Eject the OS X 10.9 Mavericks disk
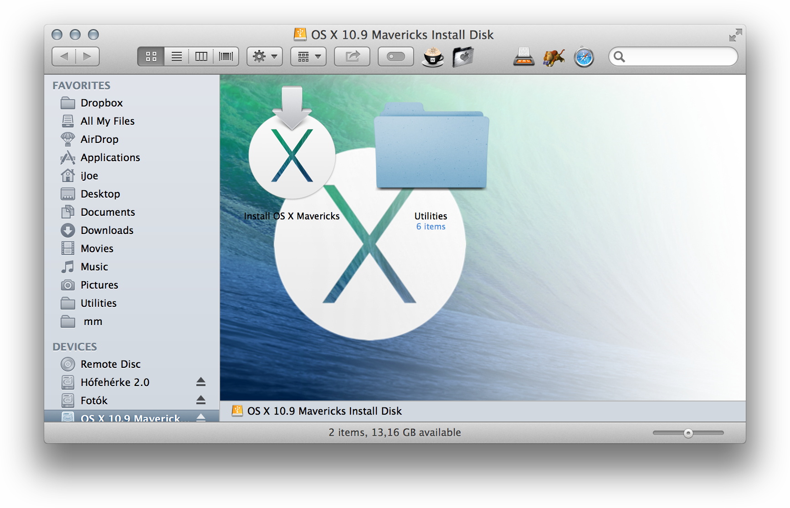 (201, 417)
